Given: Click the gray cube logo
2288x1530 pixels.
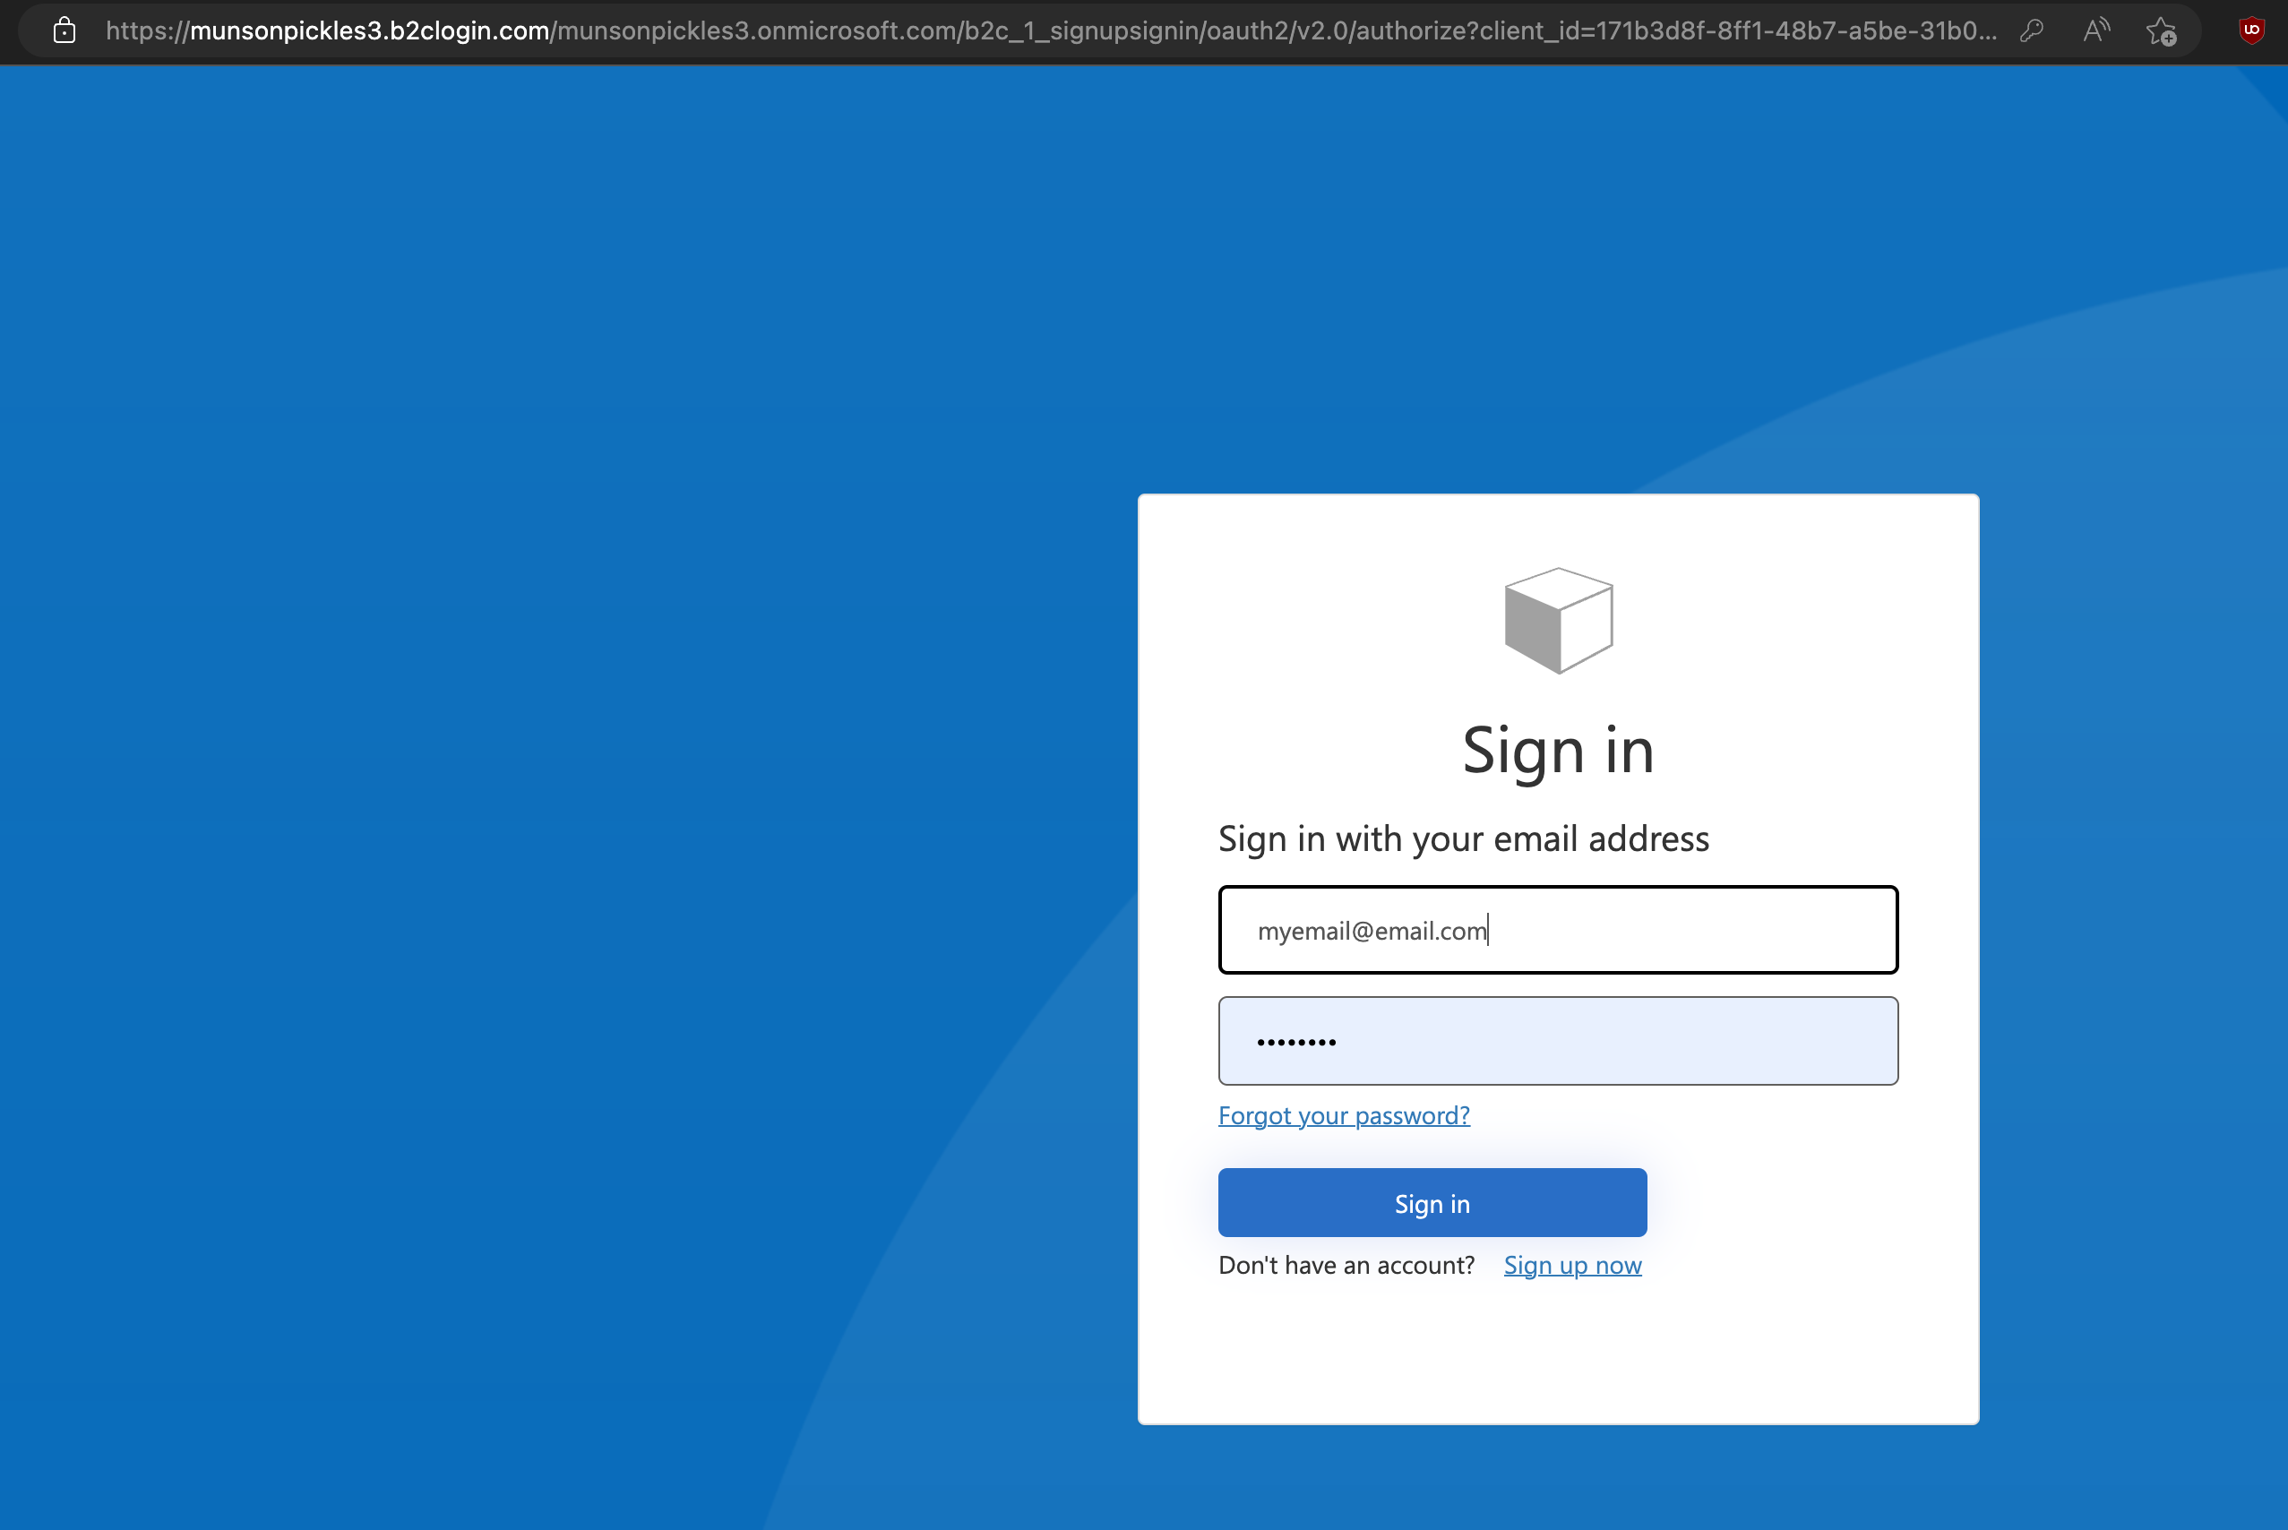Looking at the screenshot, I should tap(1558, 621).
